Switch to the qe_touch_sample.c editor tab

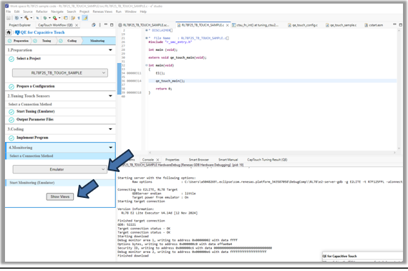coord(341,25)
